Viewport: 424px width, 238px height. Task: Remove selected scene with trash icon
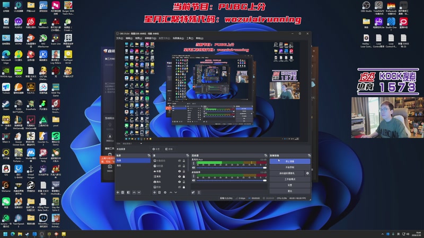[123, 193]
